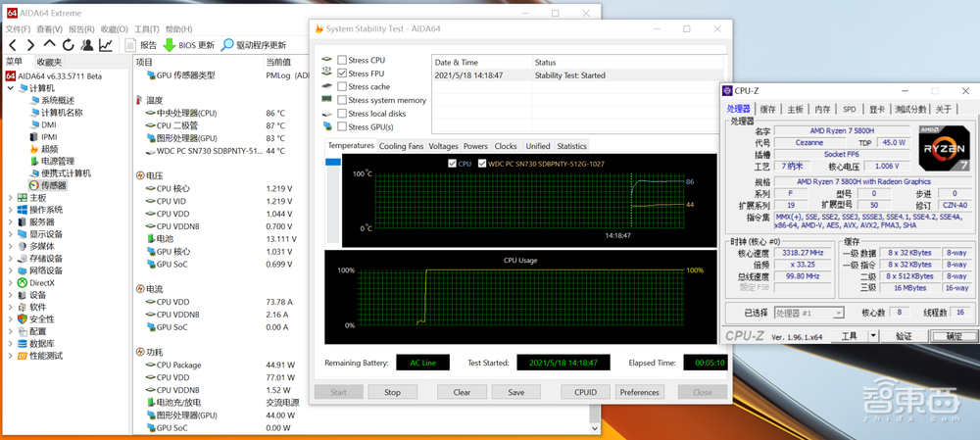Open CPUID from Stability Test
Viewport: 980px width, 440px height.
pos(586,393)
